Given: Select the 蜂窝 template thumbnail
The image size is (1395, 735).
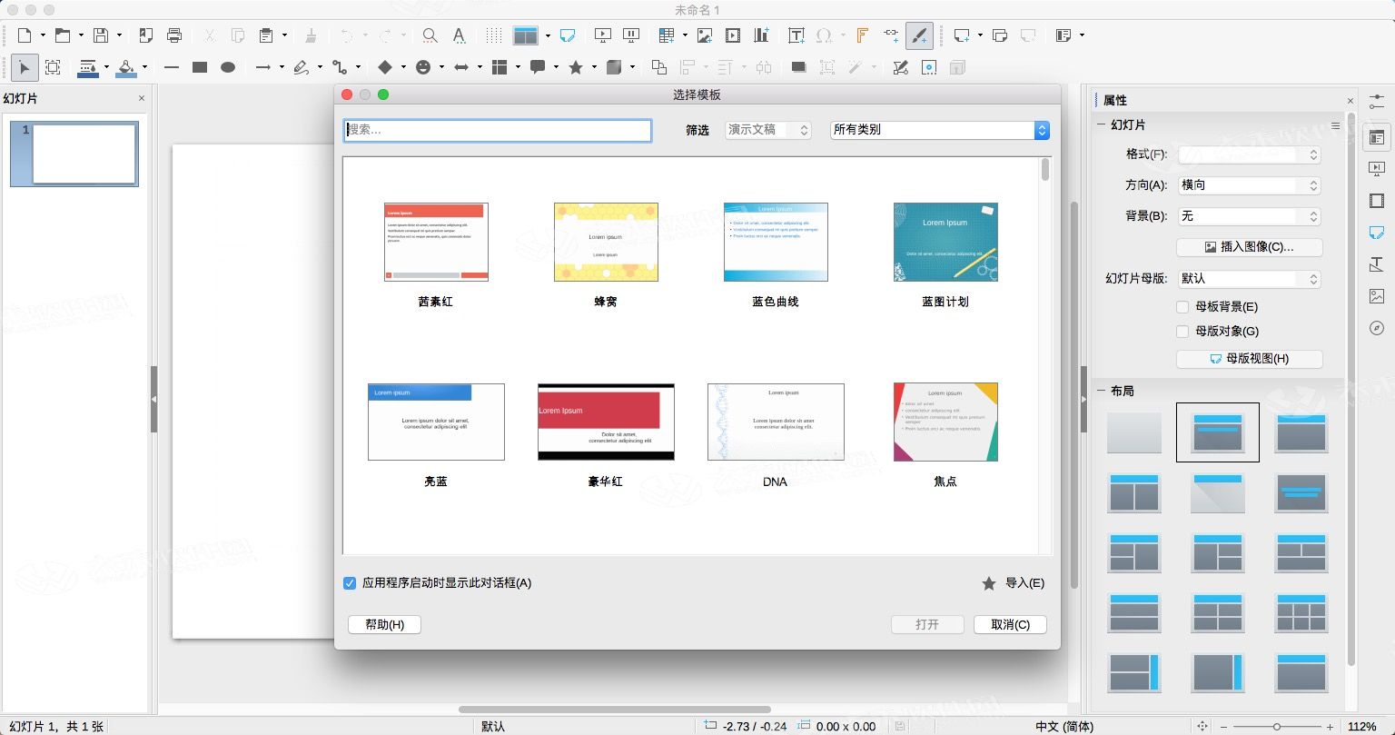Looking at the screenshot, I should pos(605,241).
